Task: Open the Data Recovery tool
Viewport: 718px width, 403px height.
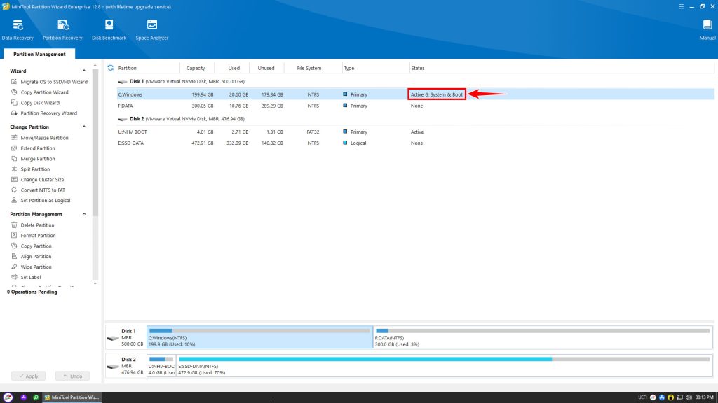Action: coord(18,30)
